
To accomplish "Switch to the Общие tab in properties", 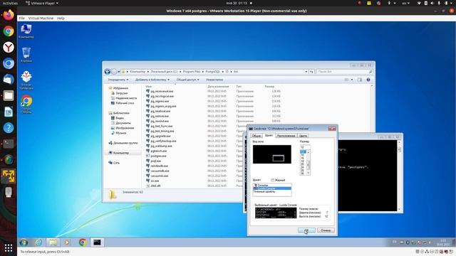I will click(x=256, y=136).
